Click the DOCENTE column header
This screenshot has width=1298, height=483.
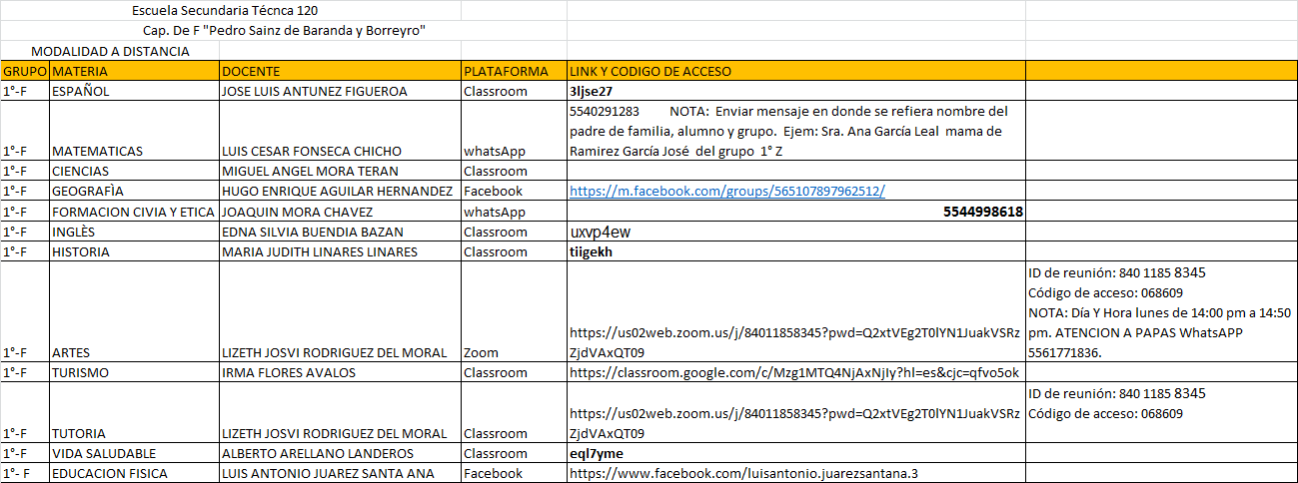(340, 71)
